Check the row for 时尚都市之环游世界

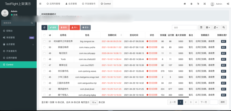(x=44, y=41)
